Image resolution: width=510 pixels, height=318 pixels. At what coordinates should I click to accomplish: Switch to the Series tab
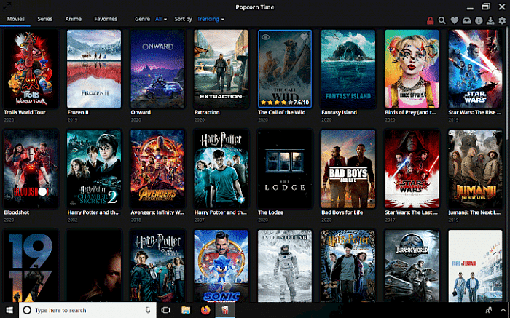point(45,19)
